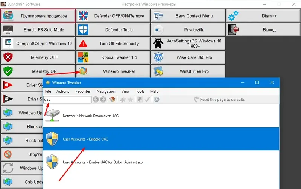The height and width of the screenshot is (189, 301).
Task: Click Turn Off File Security
Action: [113, 44]
